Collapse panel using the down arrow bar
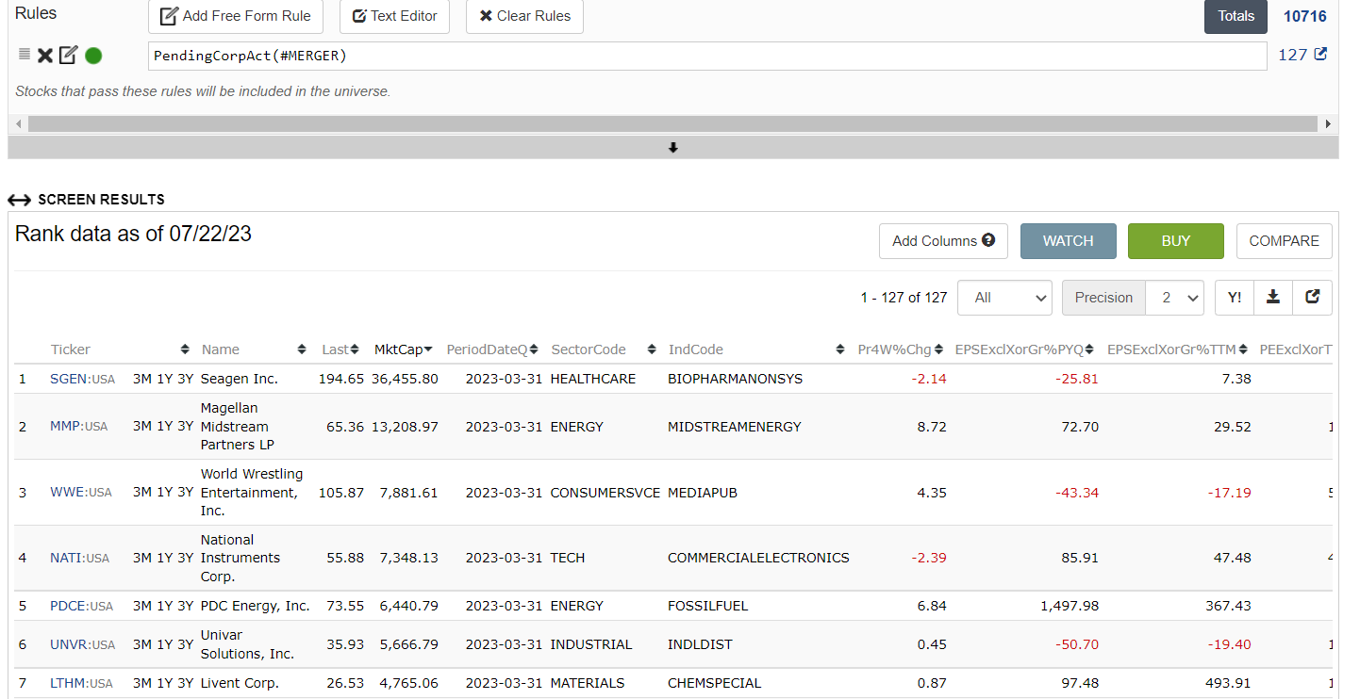The width and height of the screenshot is (1360, 699). coord(672,148)
